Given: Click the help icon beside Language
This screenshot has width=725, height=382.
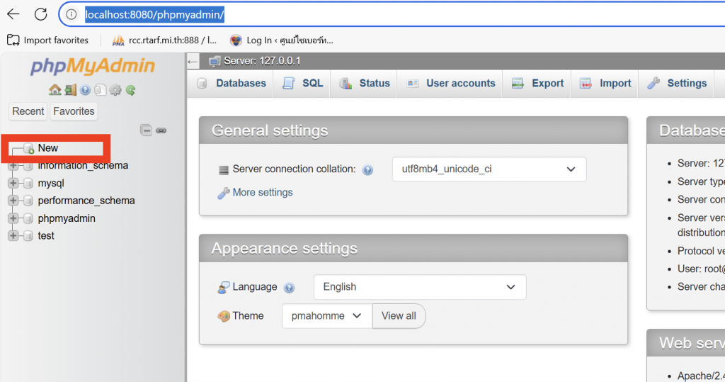Looking at the screenshot, I should 289,288.
